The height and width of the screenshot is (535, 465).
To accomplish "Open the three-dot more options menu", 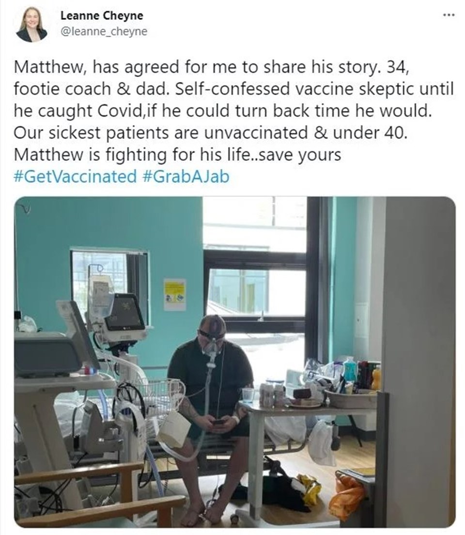I will pyautogui.click(x=449, y=15).
